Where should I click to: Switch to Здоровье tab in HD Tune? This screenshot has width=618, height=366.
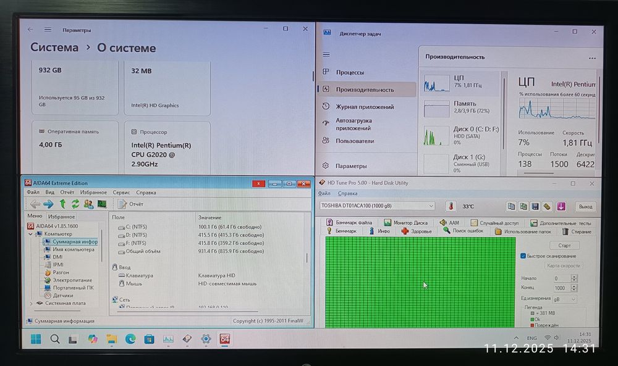[x=416, y=231]
